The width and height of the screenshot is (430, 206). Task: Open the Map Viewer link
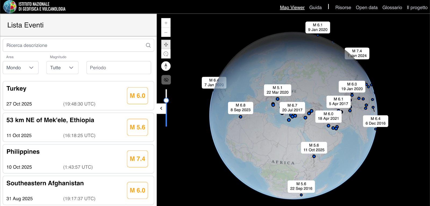(292, 8)
